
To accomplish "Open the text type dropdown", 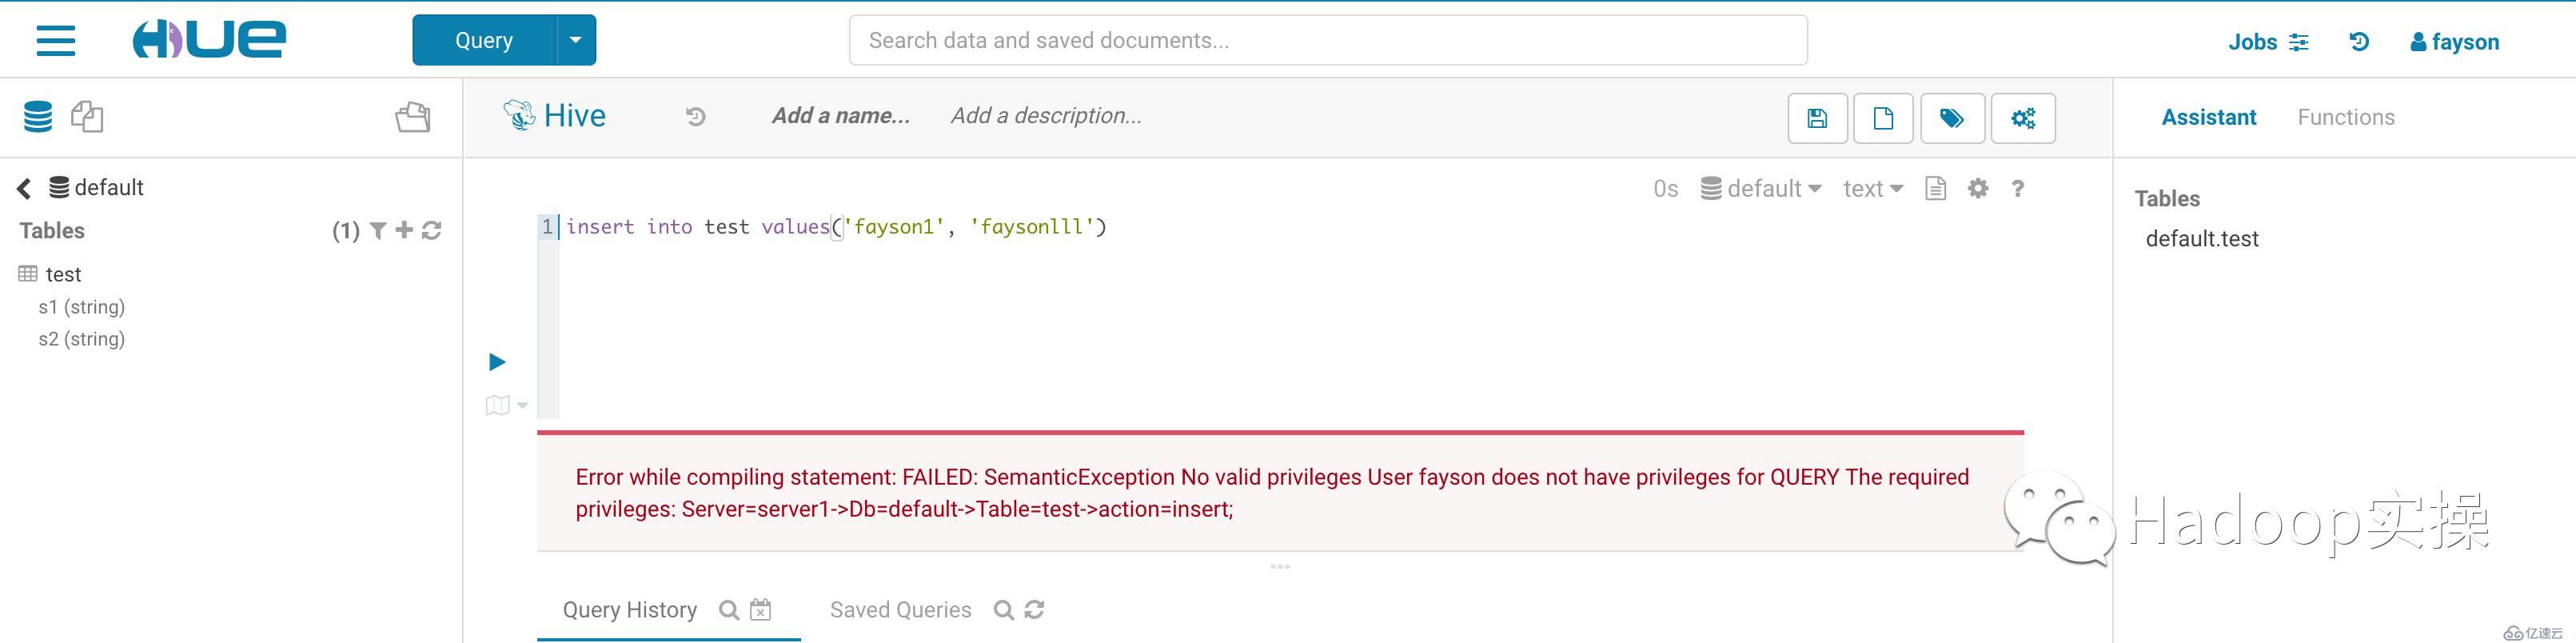I will tap(1873, 189).
